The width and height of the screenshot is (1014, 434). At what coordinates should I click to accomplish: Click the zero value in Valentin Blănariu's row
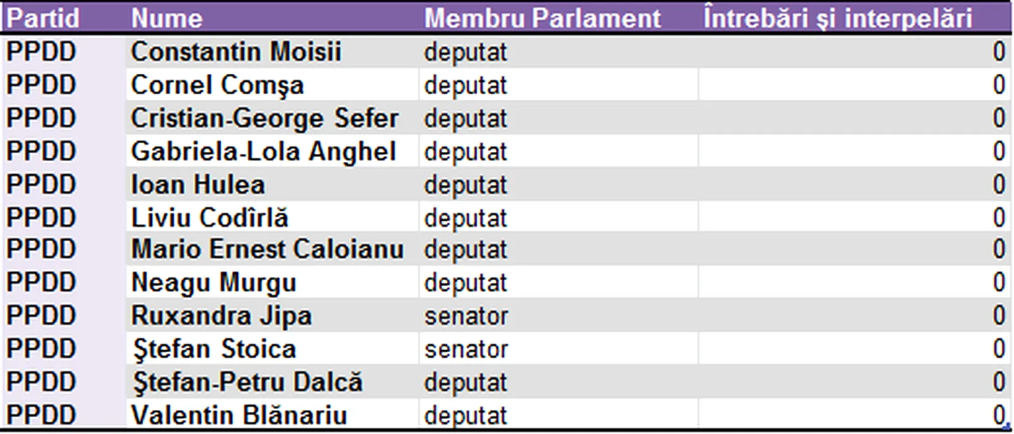[x=998, y=415]
